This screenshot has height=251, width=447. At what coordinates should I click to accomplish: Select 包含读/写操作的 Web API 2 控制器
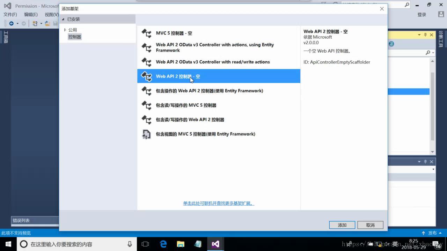219,120
